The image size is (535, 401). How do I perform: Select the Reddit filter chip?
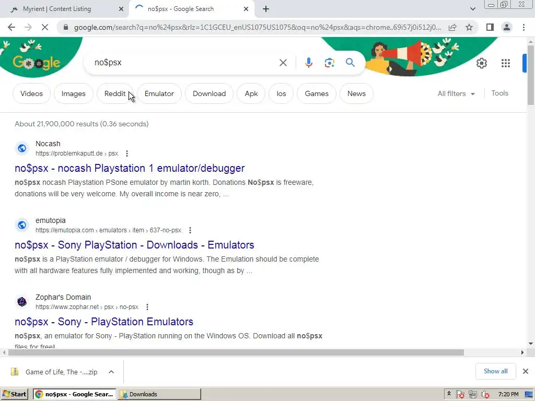point(115,93)
